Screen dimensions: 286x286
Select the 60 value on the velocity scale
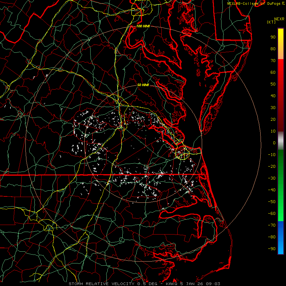(x=273, y=72)
